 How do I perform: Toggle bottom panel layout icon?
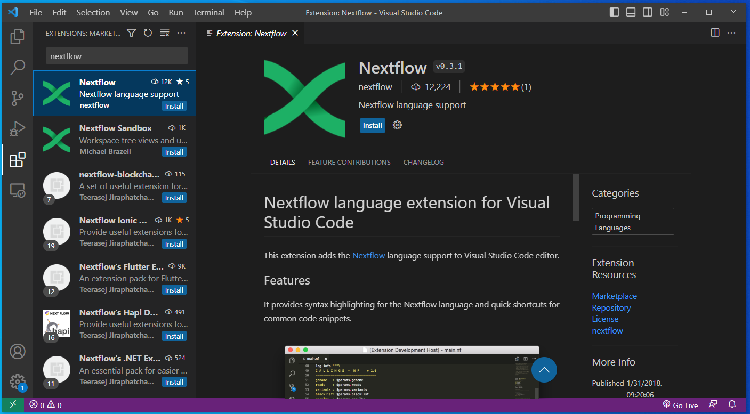point(631,12)
